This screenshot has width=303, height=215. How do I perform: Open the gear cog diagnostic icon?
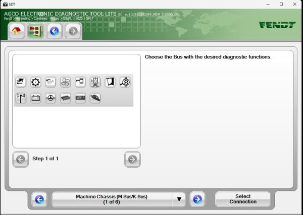pos(36,82)
